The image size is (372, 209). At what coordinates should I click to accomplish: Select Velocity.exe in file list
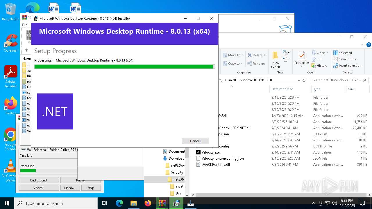(210, 152)
